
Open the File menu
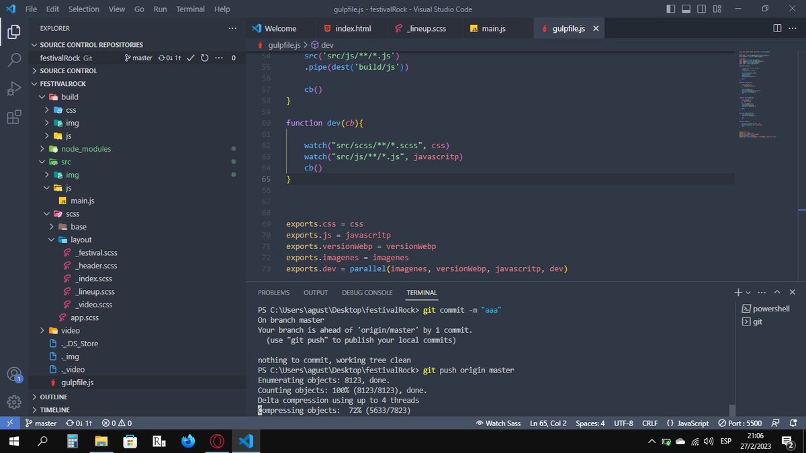pos(31,9)
